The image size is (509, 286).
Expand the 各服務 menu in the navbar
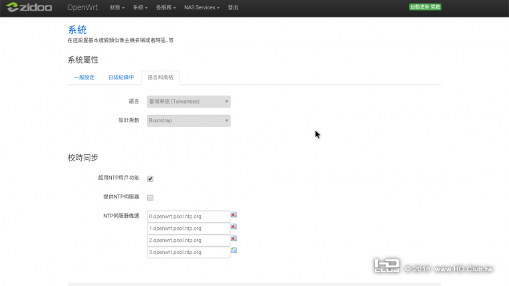165,7
